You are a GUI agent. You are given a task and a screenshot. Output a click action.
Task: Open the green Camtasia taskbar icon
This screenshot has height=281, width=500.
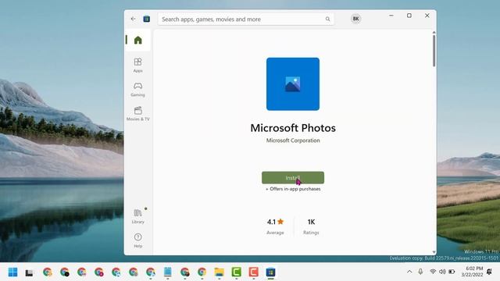coord(236,272)
